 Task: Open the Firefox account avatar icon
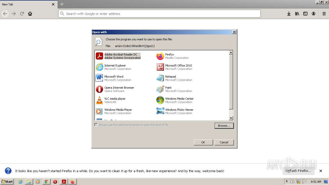pos(314,14)
